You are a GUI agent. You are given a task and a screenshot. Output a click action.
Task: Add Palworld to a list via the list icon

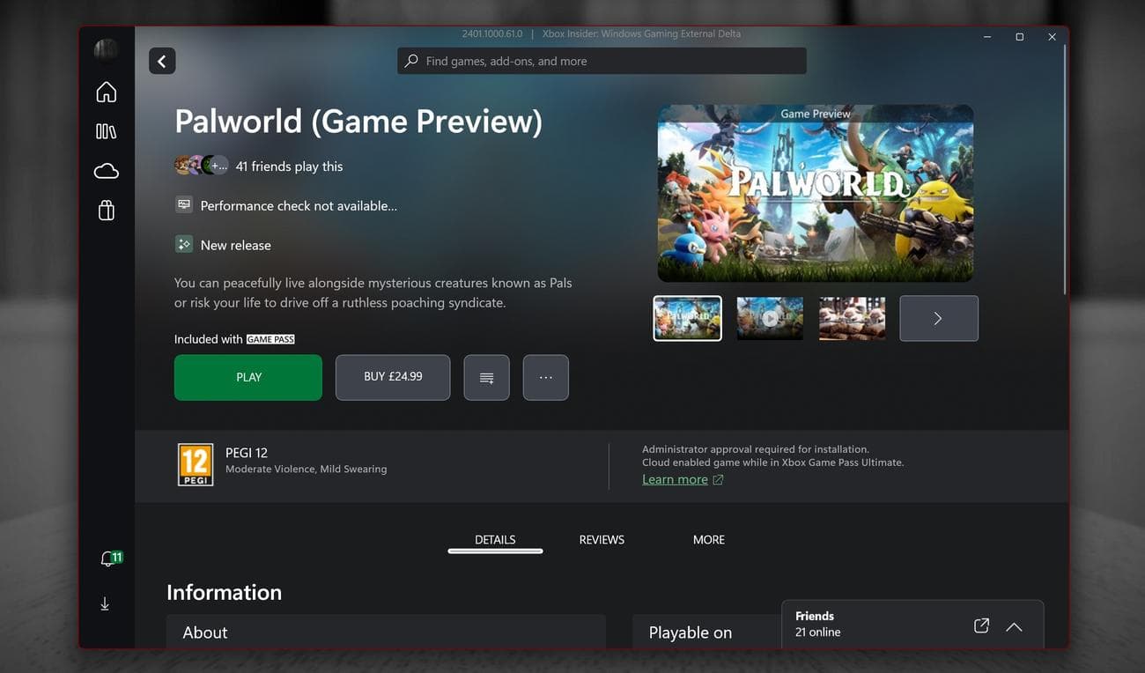coord(486,376)
